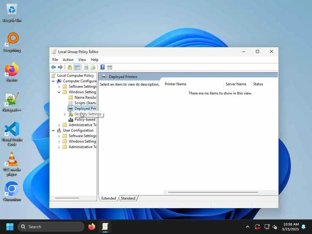The height and width of the screenshot is (234, 312).
Task: Select the Computer Configuration tree item
Action: (x=80, y=81)
